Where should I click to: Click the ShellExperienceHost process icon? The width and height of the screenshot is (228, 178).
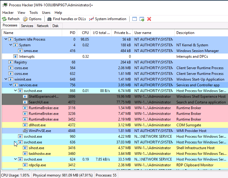25,96
